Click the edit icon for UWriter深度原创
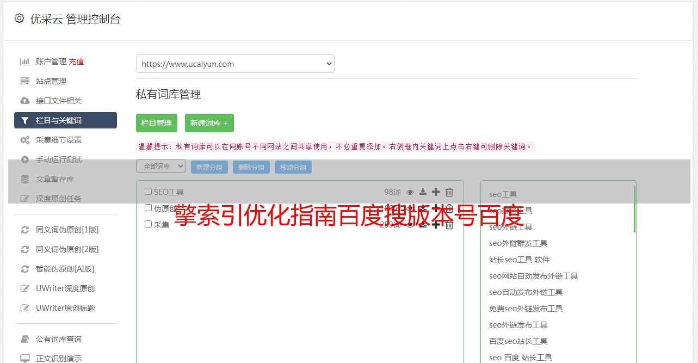The height and width of the screenshot is (363, 698). point(24,288)
